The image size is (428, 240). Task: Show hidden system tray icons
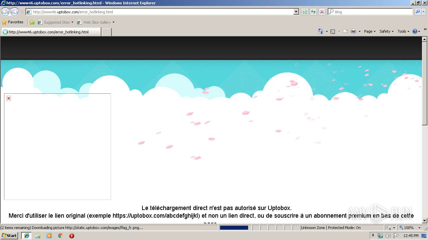373,236
